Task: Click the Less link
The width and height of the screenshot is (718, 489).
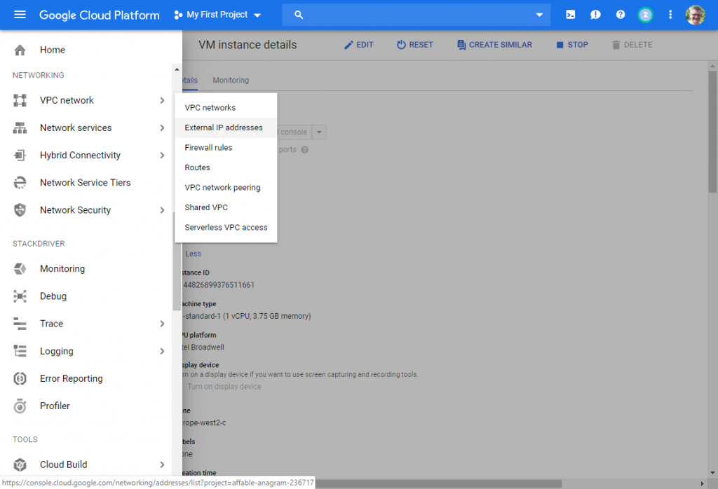Action: [x=193, y=254]
